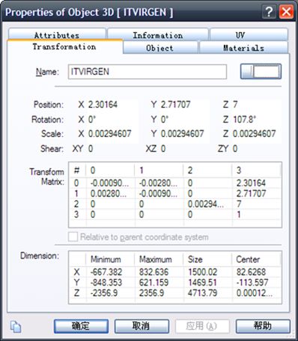Click matrix cell 0.00294... in row 2
The height and width of the screenshot is (341, 298).
click(206, 204)
